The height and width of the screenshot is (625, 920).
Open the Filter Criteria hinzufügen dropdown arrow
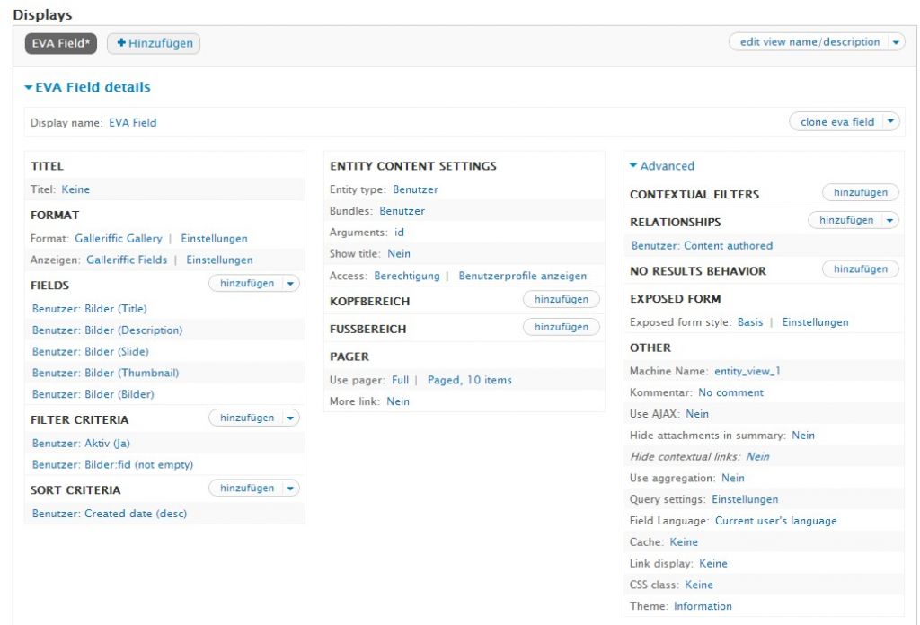[x=289, y=418]
